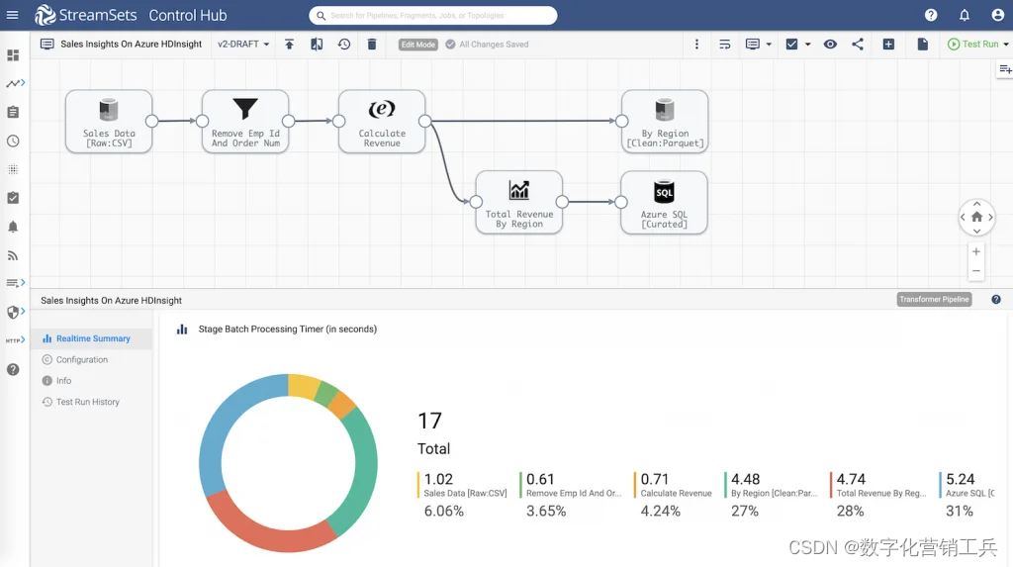Open the hamburger navigation menu
Viewport: 1013px width, 567px height.
coord(12,15)
